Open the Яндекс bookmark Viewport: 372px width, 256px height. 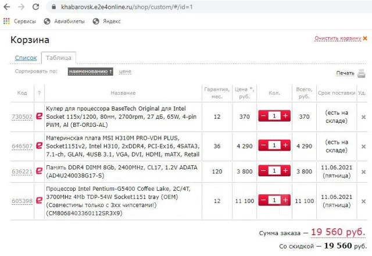click(107, 22)
